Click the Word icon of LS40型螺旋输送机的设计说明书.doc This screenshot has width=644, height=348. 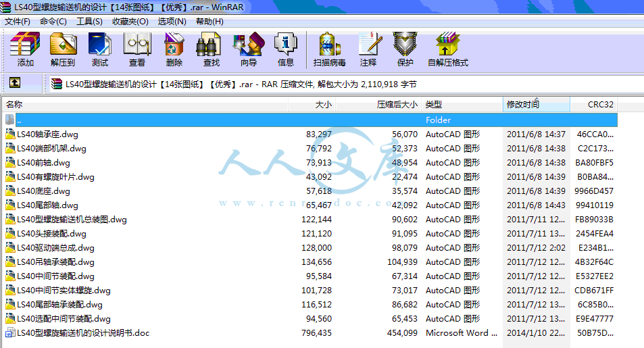pos(10,332)
